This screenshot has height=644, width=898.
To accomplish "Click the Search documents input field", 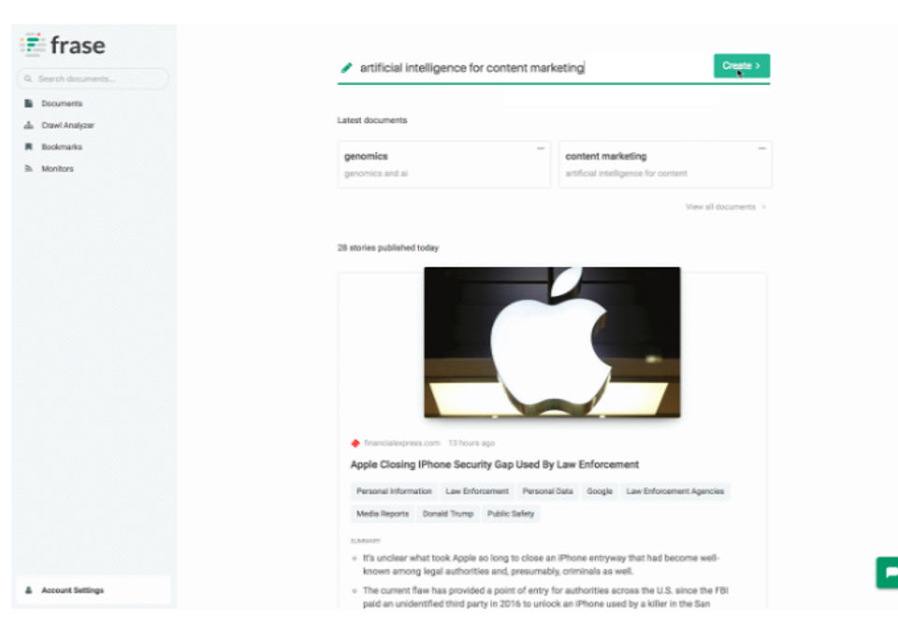I will tap(93, 79).
